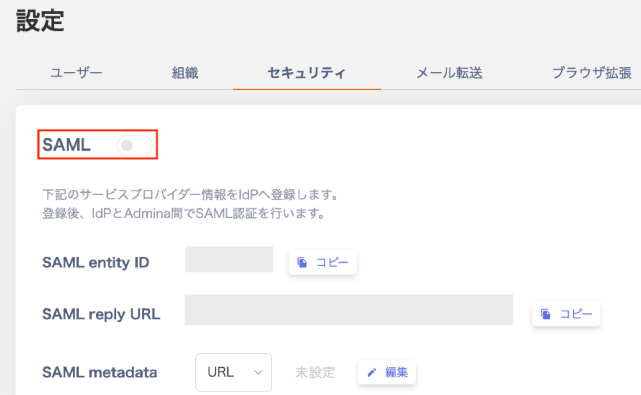Click the text 登録後、IdPとAdmina間でSAML認証を行います。
Image resolution: width=641 pixels, height=395 pixels.
184,213
